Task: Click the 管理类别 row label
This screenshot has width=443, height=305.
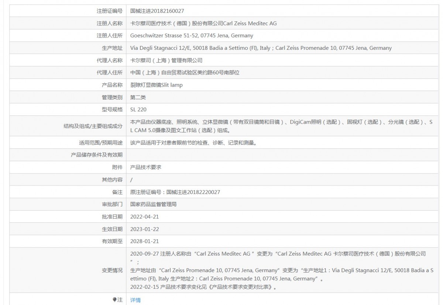Action: 112,97
